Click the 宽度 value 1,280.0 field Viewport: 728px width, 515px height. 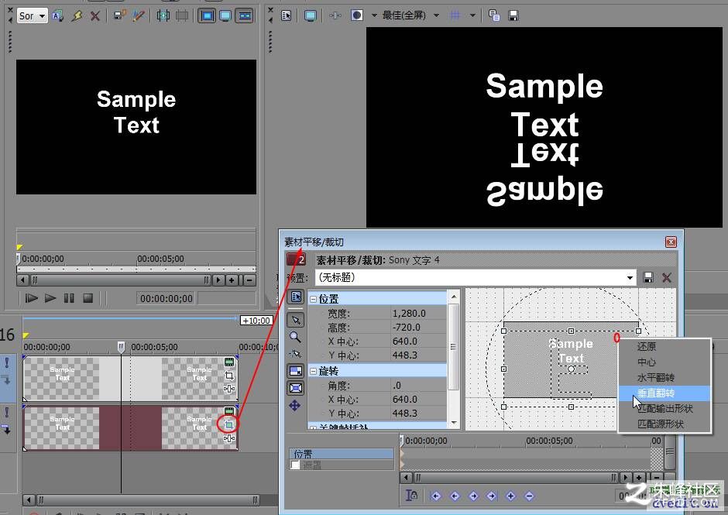point(417,314)
